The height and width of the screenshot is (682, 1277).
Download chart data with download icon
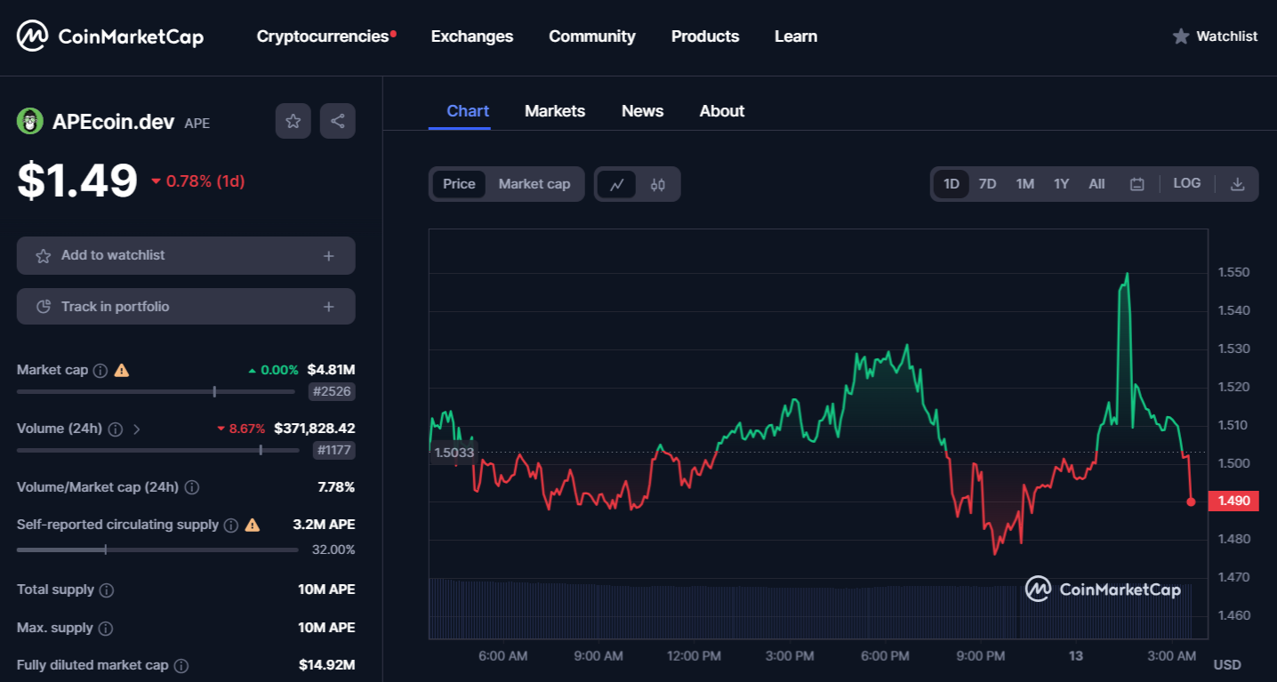point(1237,184)
